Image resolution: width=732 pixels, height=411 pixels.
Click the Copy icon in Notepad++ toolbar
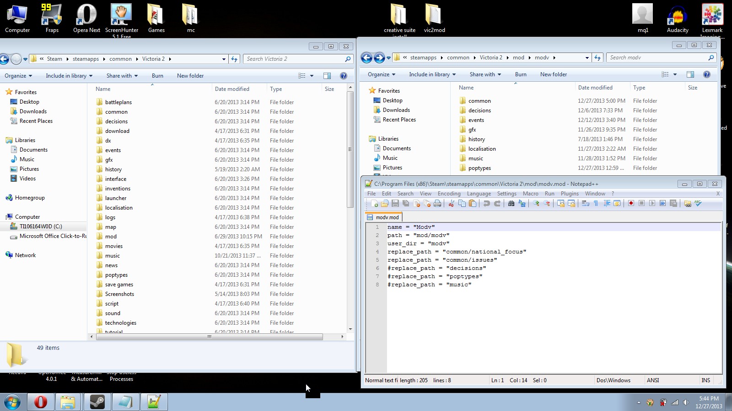tap(462, 204)
